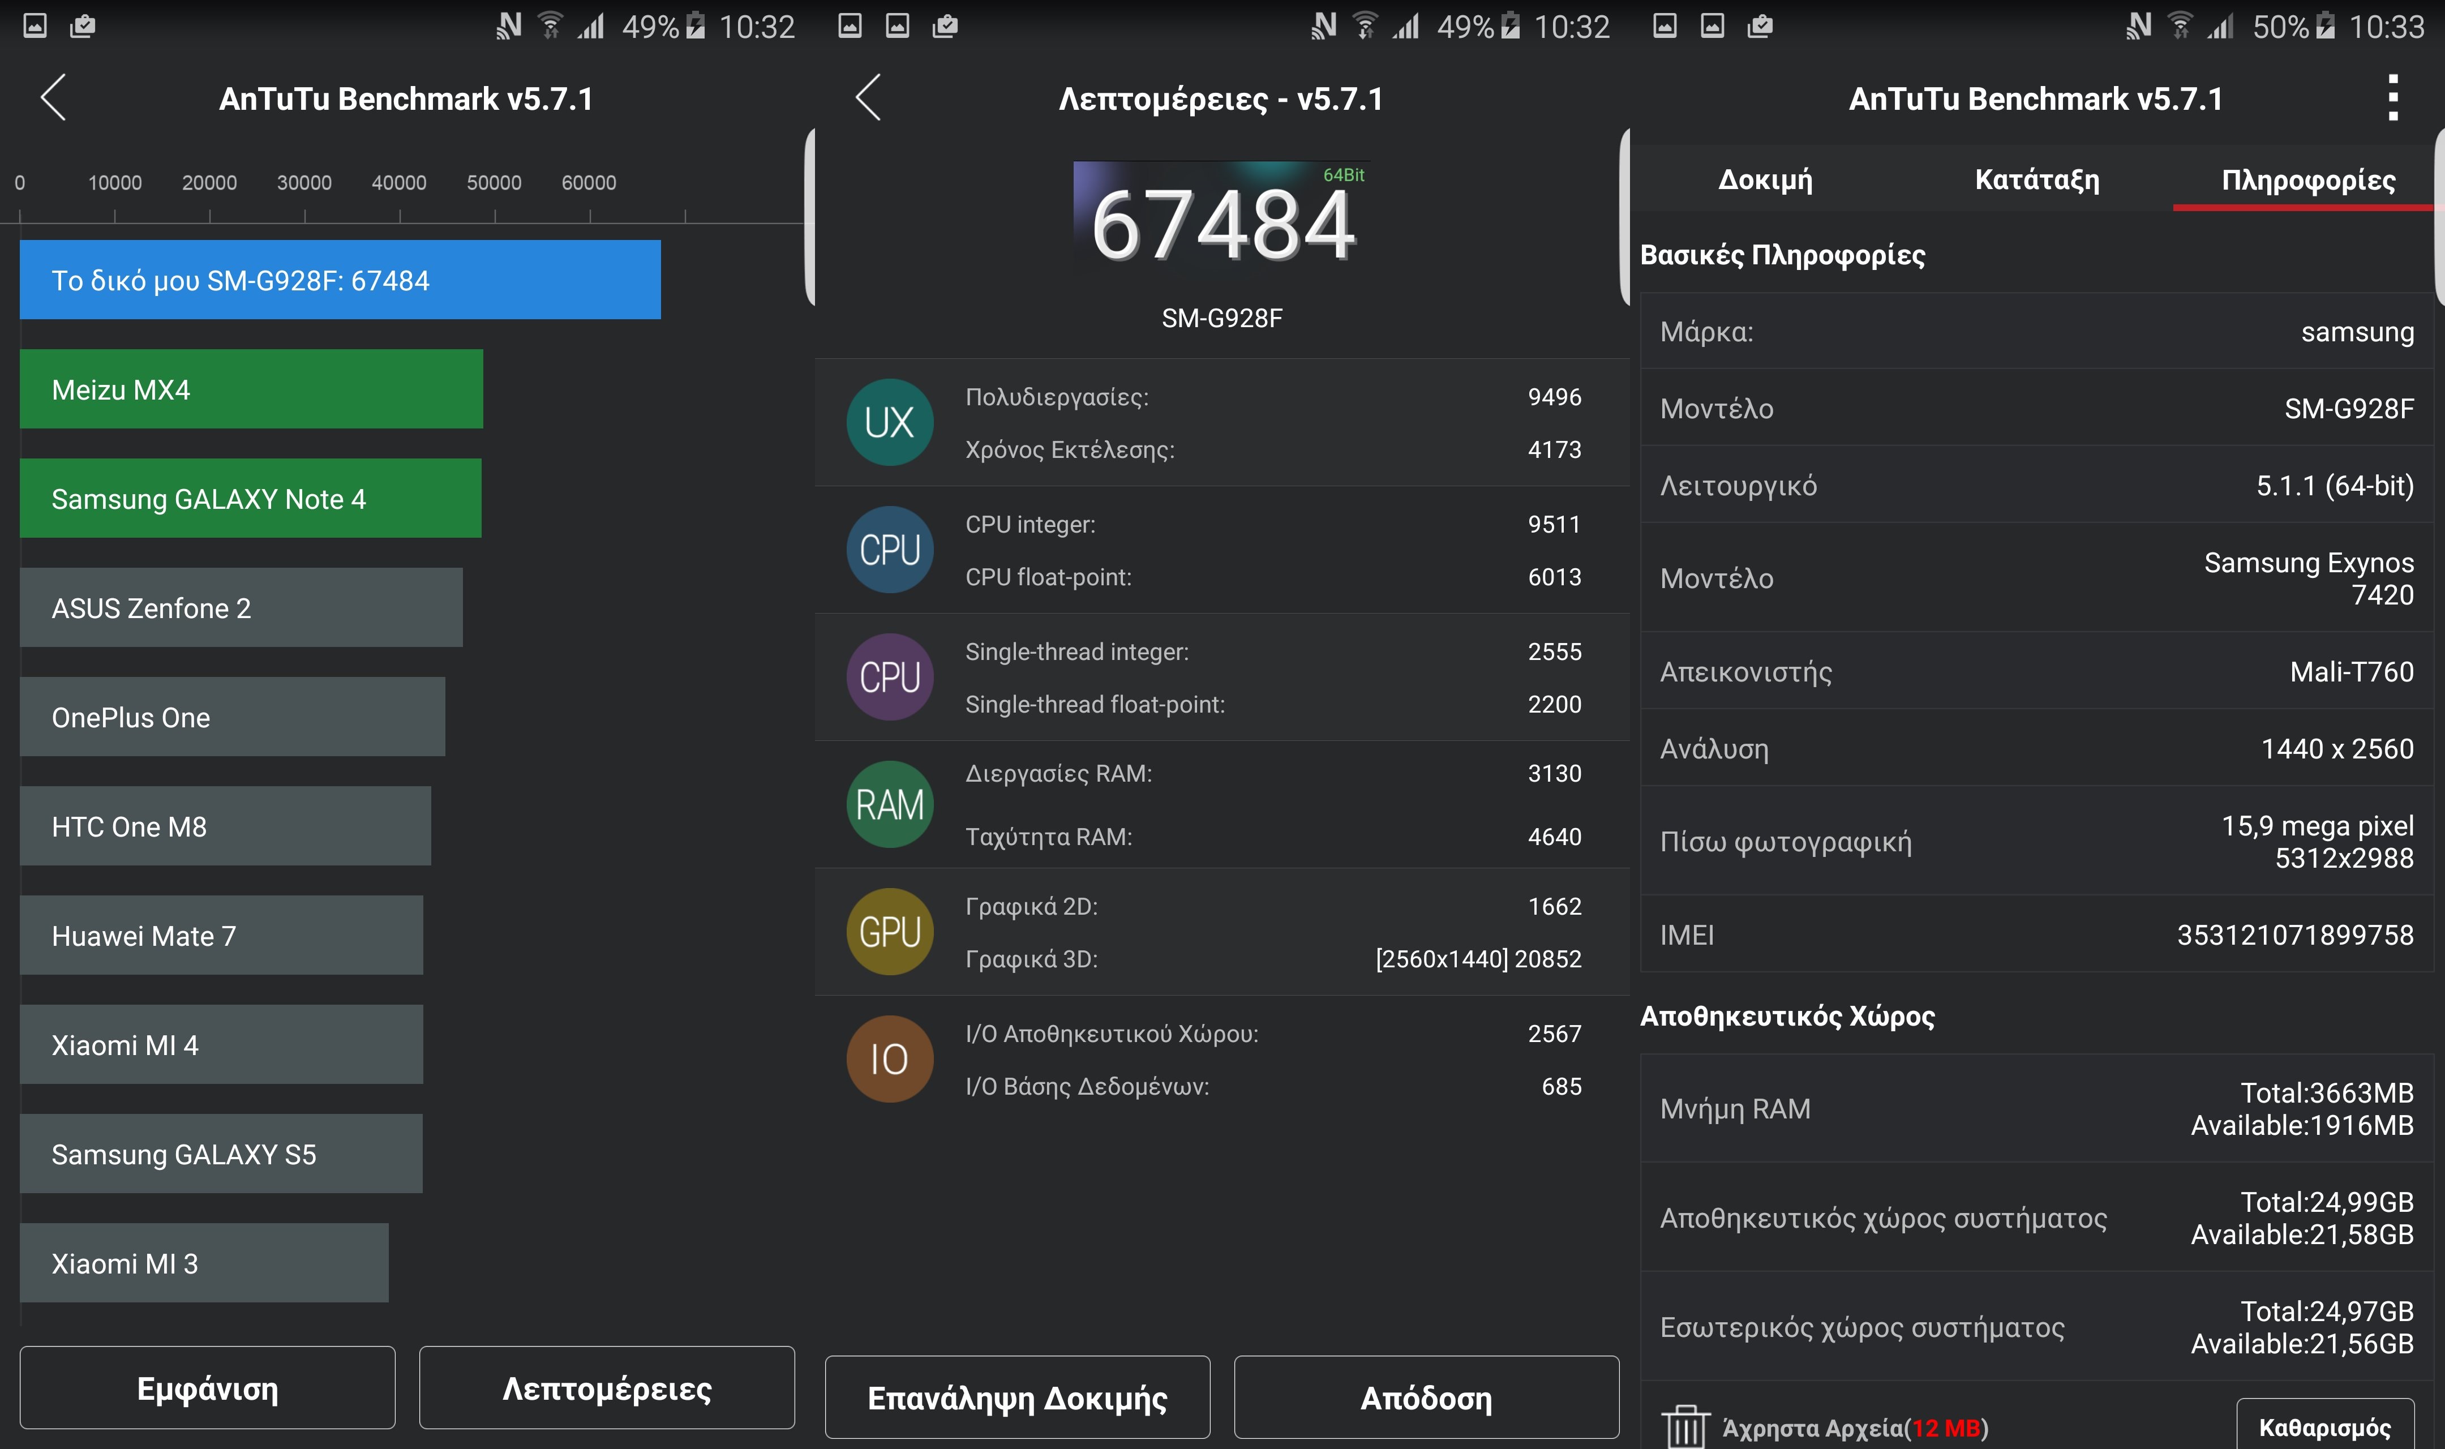This screenshot has width=2445, height=1449.
Task: Click the Λεπτομέρειες button
Action: coord(606,1387)
